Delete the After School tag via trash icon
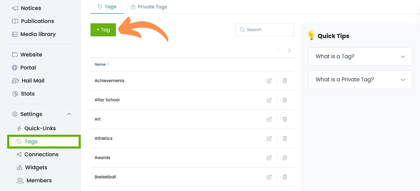This screenshot has height=191, width=420. pyautogui.click(x=284, y=100)
